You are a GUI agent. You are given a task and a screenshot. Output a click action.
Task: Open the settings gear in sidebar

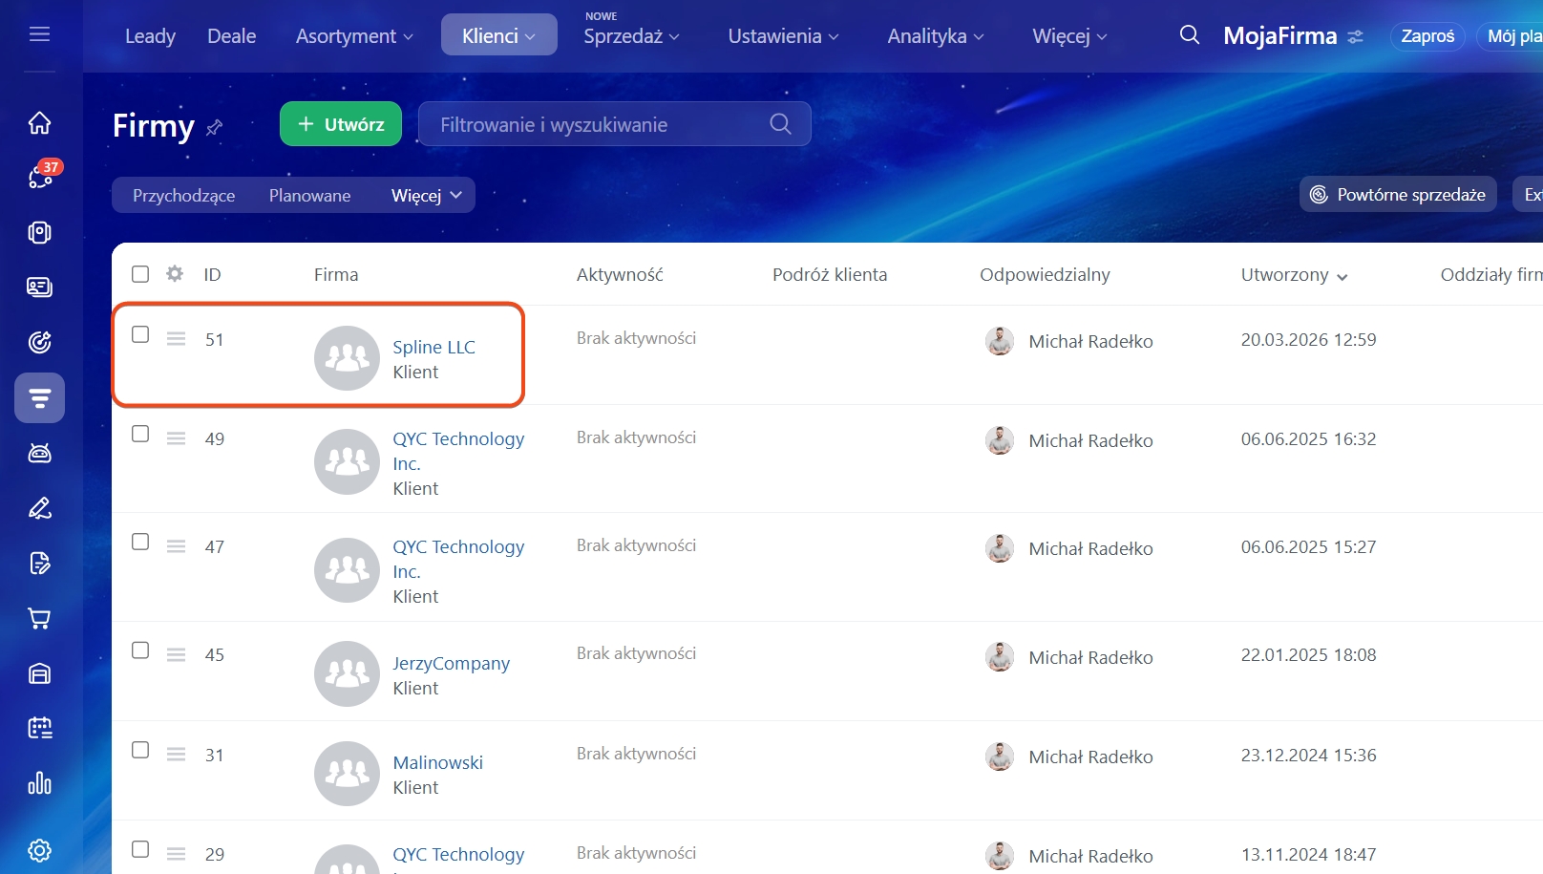39,850
